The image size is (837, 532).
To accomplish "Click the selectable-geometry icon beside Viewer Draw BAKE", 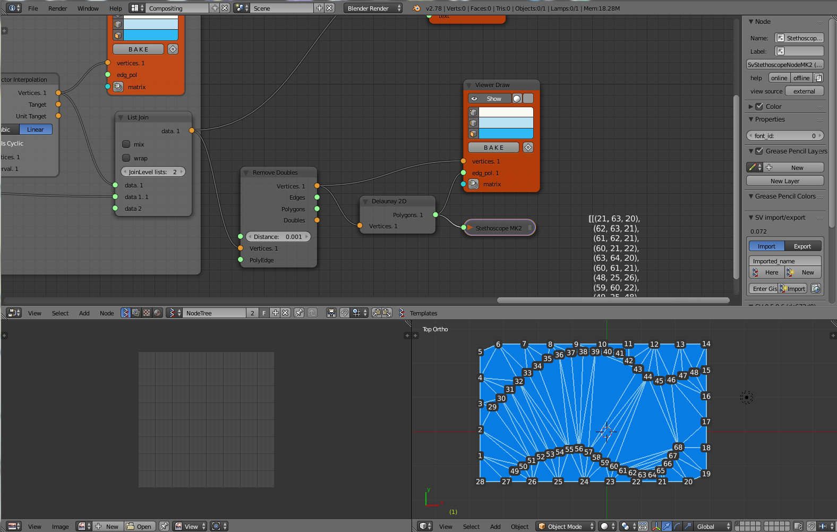I will click(528, 148).
